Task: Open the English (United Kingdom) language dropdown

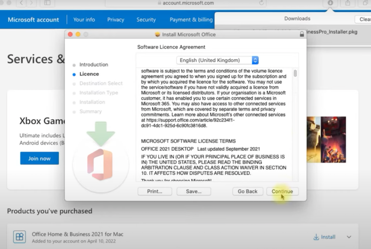Action: (x=217, y=60)
